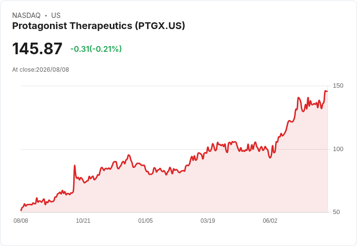Viewport: 357px width, 246px height.
Task: Click the 06/02 date axis label
Action: click(270, 221)
